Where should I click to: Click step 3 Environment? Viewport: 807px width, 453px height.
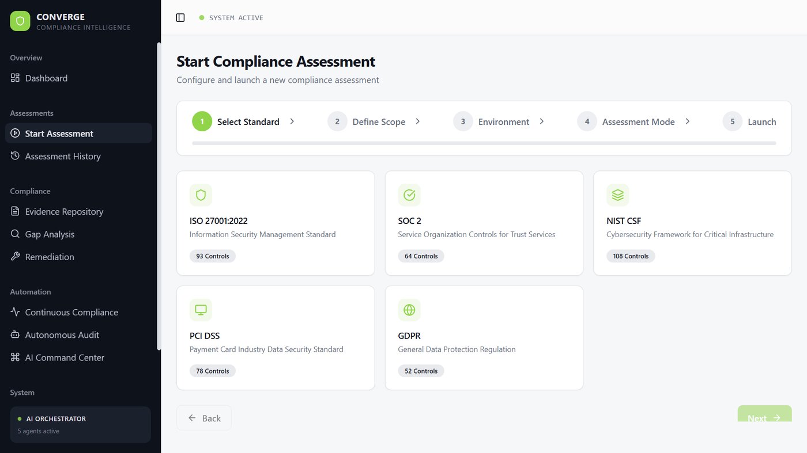491,121
